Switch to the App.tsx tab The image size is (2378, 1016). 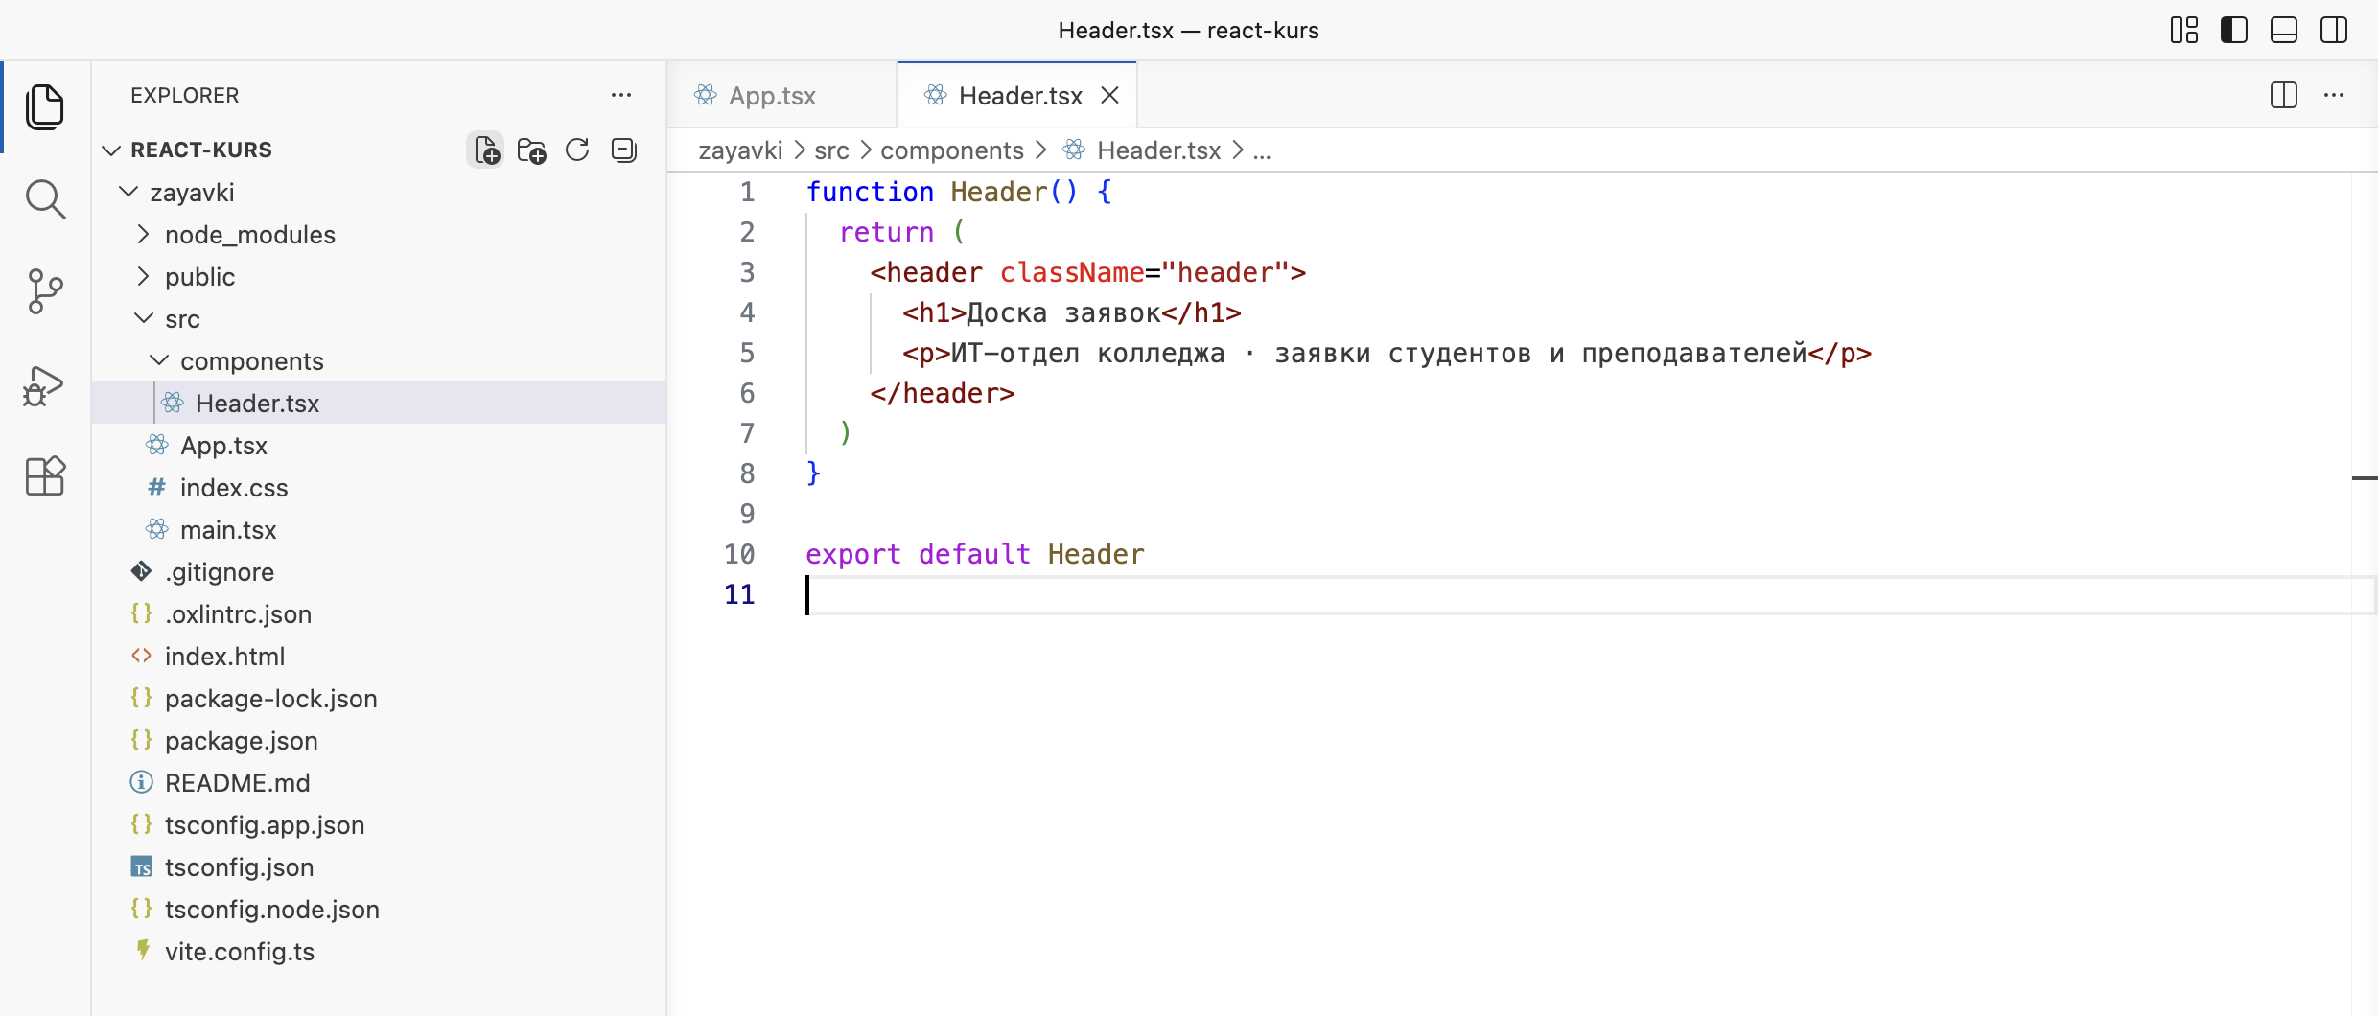pyautogui.click(x=781, y=95)
